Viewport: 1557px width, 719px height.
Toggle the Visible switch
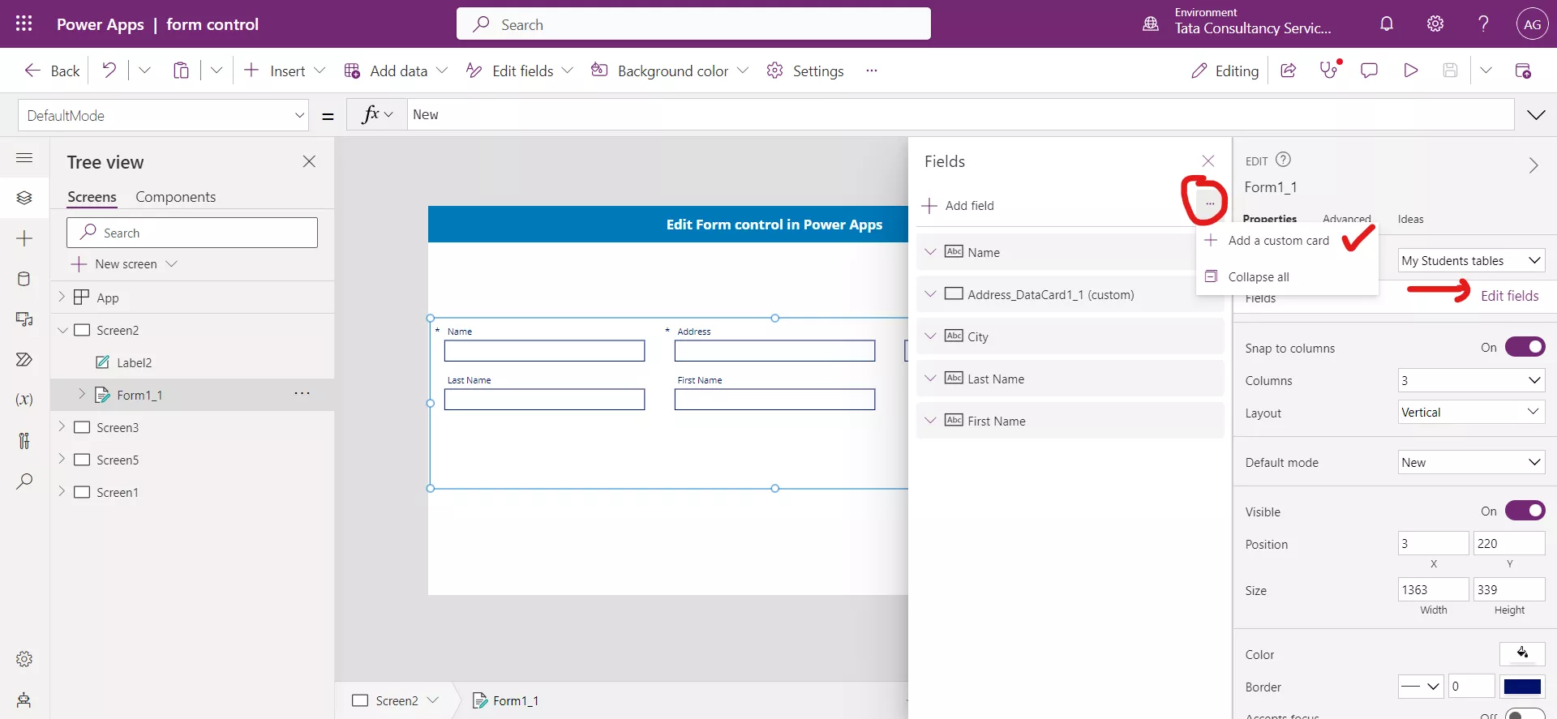(1525, 511)
